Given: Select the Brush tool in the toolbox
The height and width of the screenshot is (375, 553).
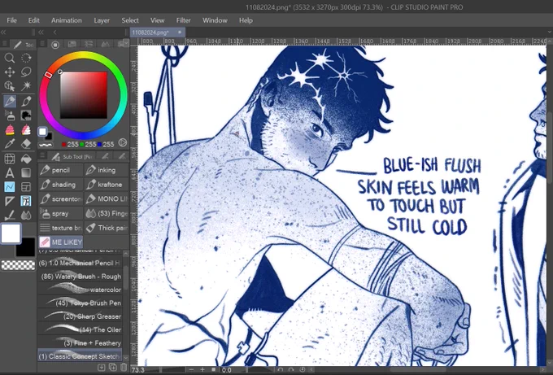Looking at the screenshot, I should (x=26, y=101).
